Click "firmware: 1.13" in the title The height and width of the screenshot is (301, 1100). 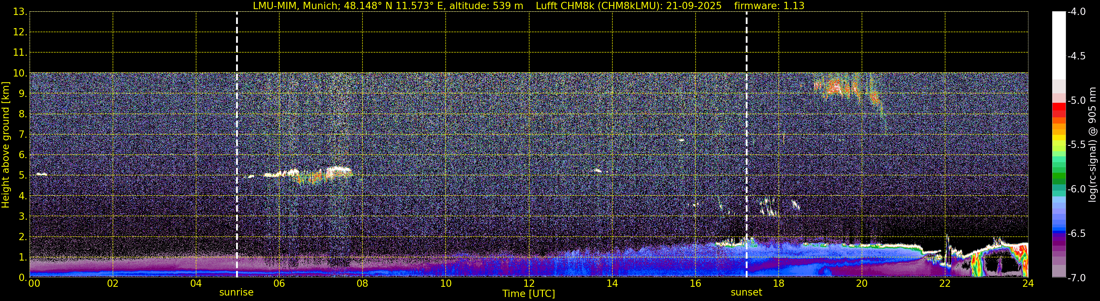pos(769,6)
